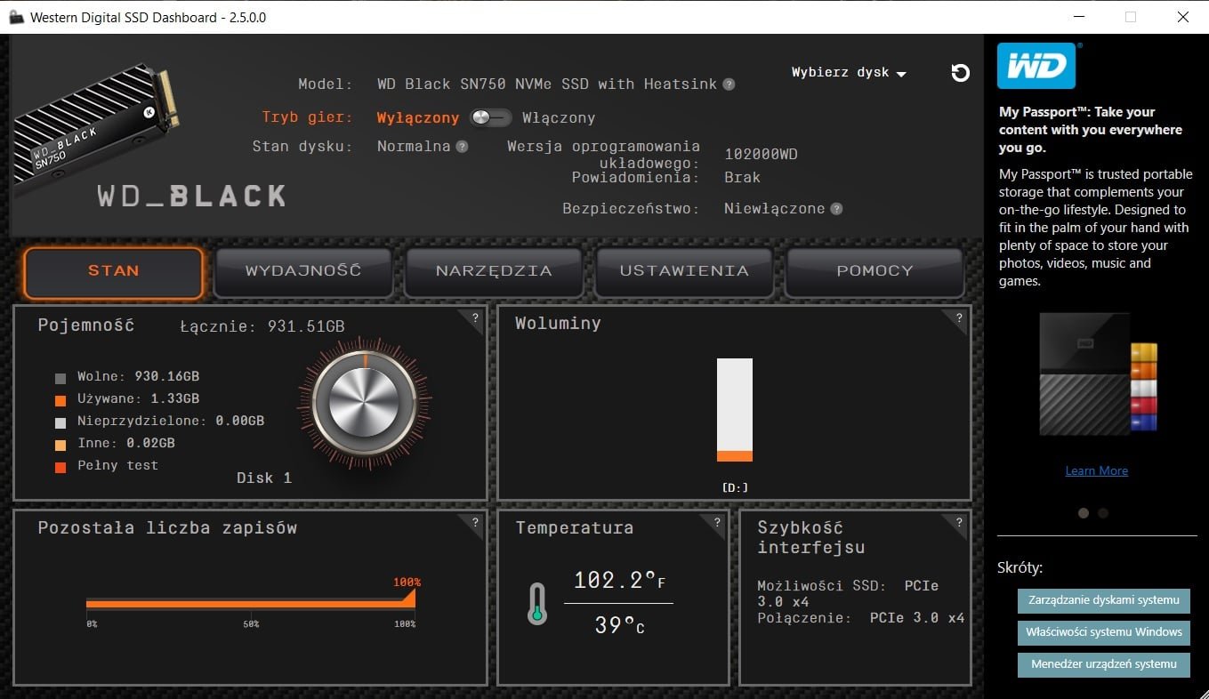This screenshot has height=699, width=1209.
Task: Click the WD logo in the side panel
Action: (1037, 66)
